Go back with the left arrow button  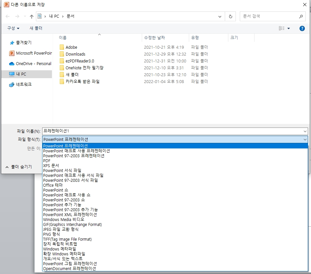pos(8,16)
